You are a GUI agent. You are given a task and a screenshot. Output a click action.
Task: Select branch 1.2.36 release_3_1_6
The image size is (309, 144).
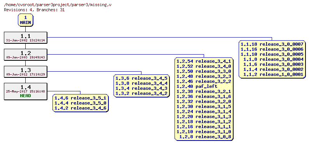click(204, 96)
